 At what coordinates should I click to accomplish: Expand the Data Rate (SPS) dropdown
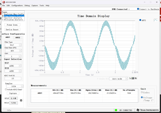tap(13, 51)
